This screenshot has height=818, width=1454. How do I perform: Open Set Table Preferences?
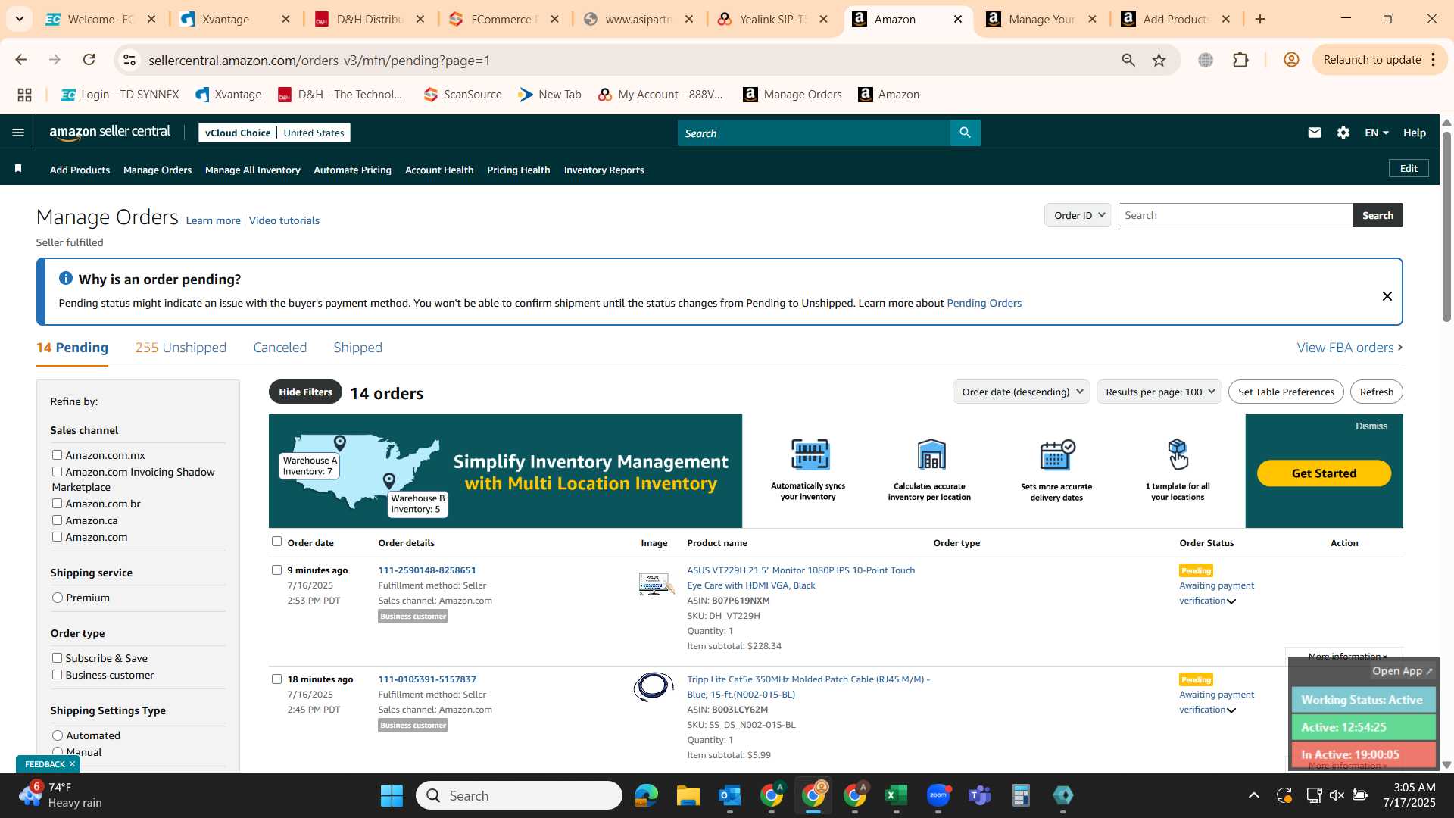pos(1286,392)
